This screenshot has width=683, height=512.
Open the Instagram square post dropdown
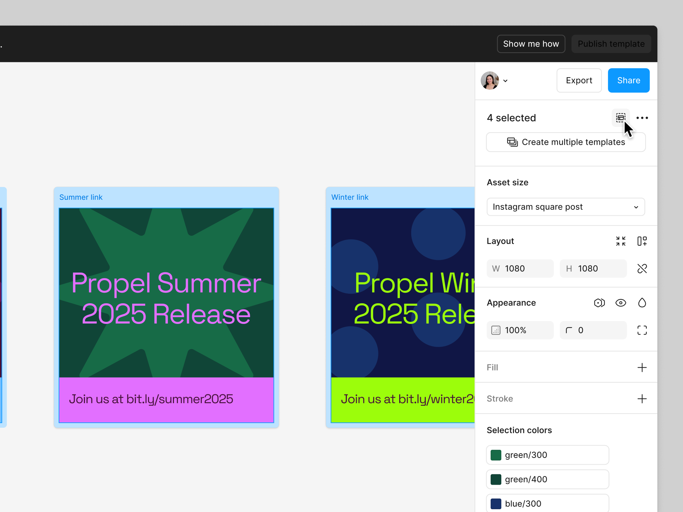click(566, 207)
